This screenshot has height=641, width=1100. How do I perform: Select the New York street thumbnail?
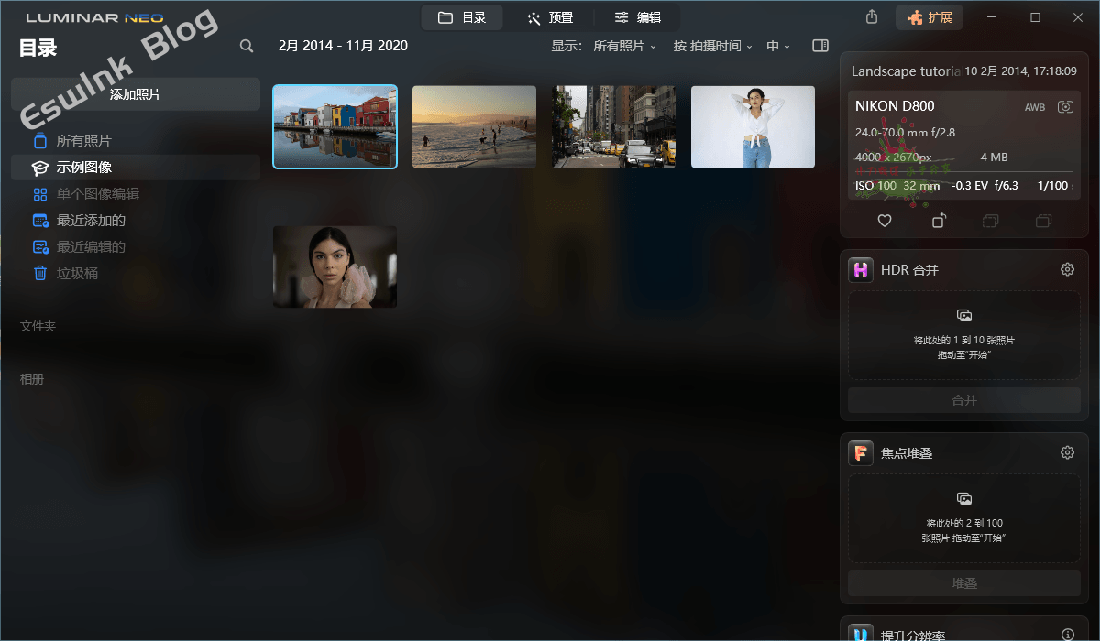click(613, 127)
